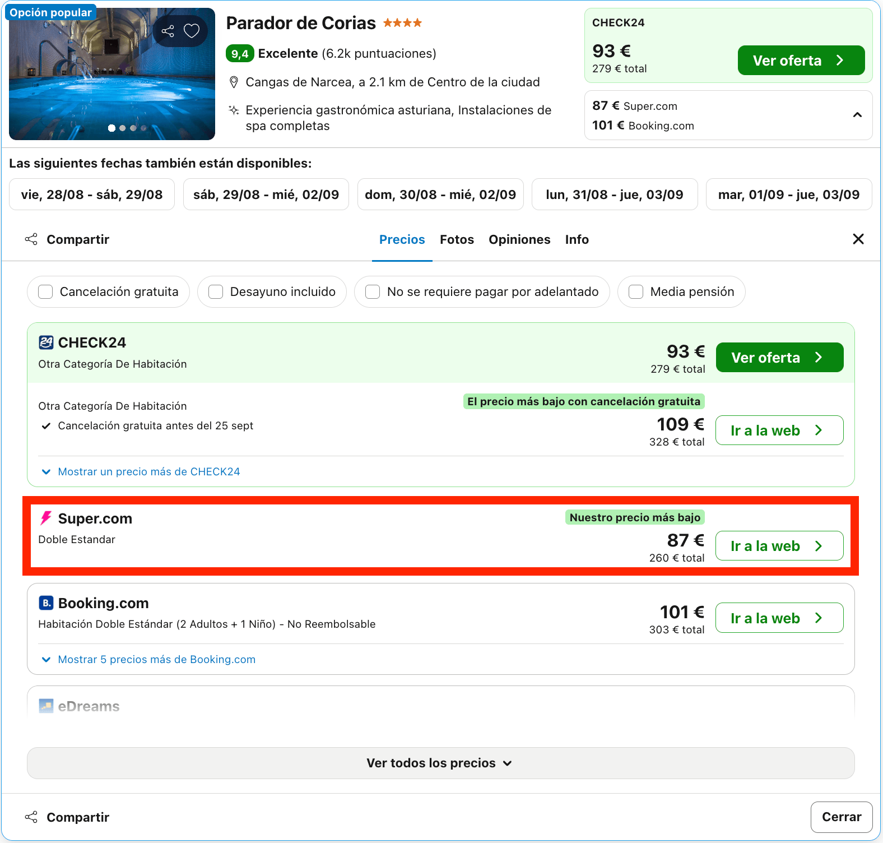Image resolution: width=883 pixels, height=843 pixels.
Task: Click the share icon beside top Compartir
Action: [x=31, y=239]
